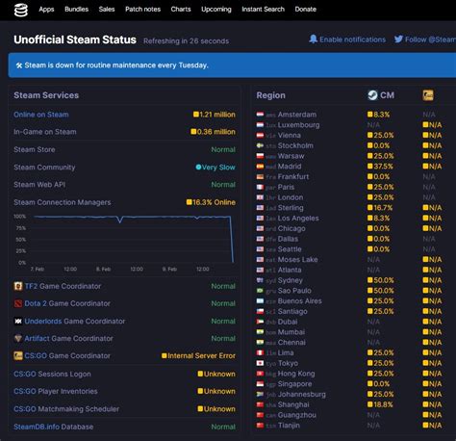
Task: Click the notification bell icon
Action: pos(313,39)
